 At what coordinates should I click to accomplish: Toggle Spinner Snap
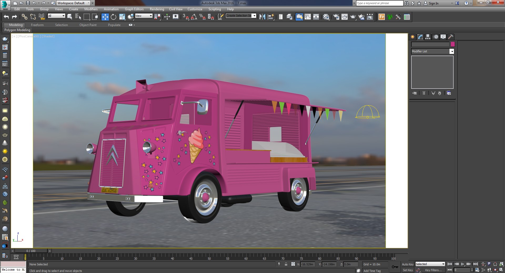click(211, 17)
